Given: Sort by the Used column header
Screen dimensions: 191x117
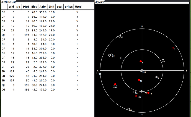Looking at the screenshot, I should pyautogui.click(x=78, y=7).
